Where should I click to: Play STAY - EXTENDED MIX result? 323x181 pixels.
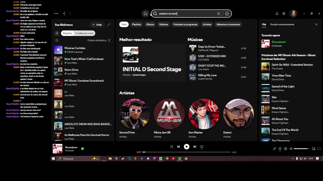[218, 58]
